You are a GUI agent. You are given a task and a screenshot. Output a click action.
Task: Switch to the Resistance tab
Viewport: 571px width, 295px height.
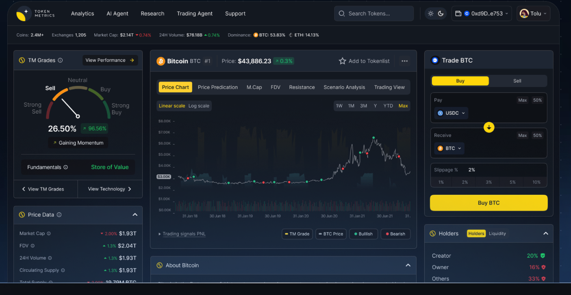(302, 87)
